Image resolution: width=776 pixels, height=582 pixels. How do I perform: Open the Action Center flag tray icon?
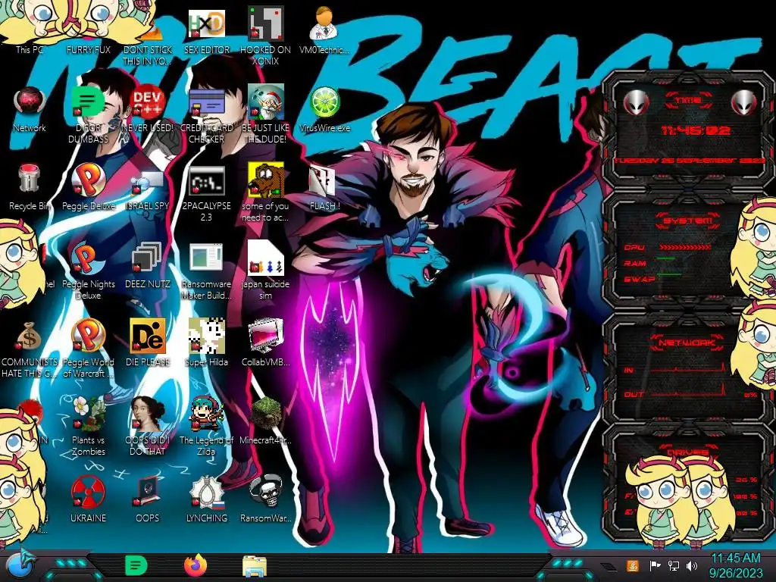click(x=655, y=565)
